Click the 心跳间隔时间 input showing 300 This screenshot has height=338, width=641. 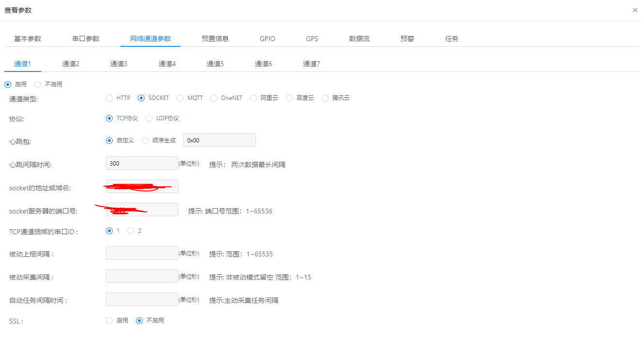(142, 163)
